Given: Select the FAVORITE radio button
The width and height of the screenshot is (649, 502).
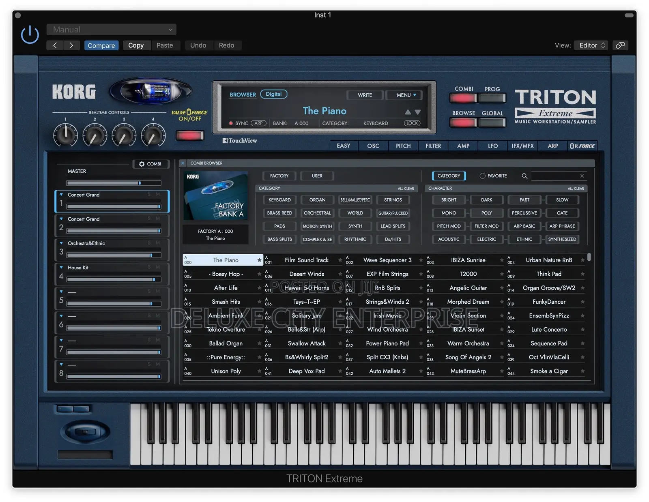Looking at the screenshot, I should (x=483, y=176).
